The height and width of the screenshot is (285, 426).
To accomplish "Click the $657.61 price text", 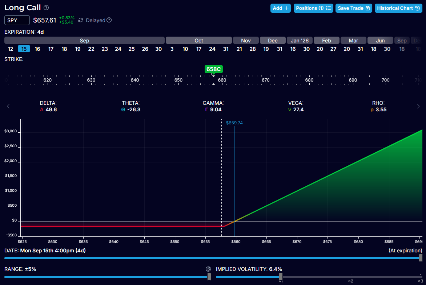I will [45, 20].
